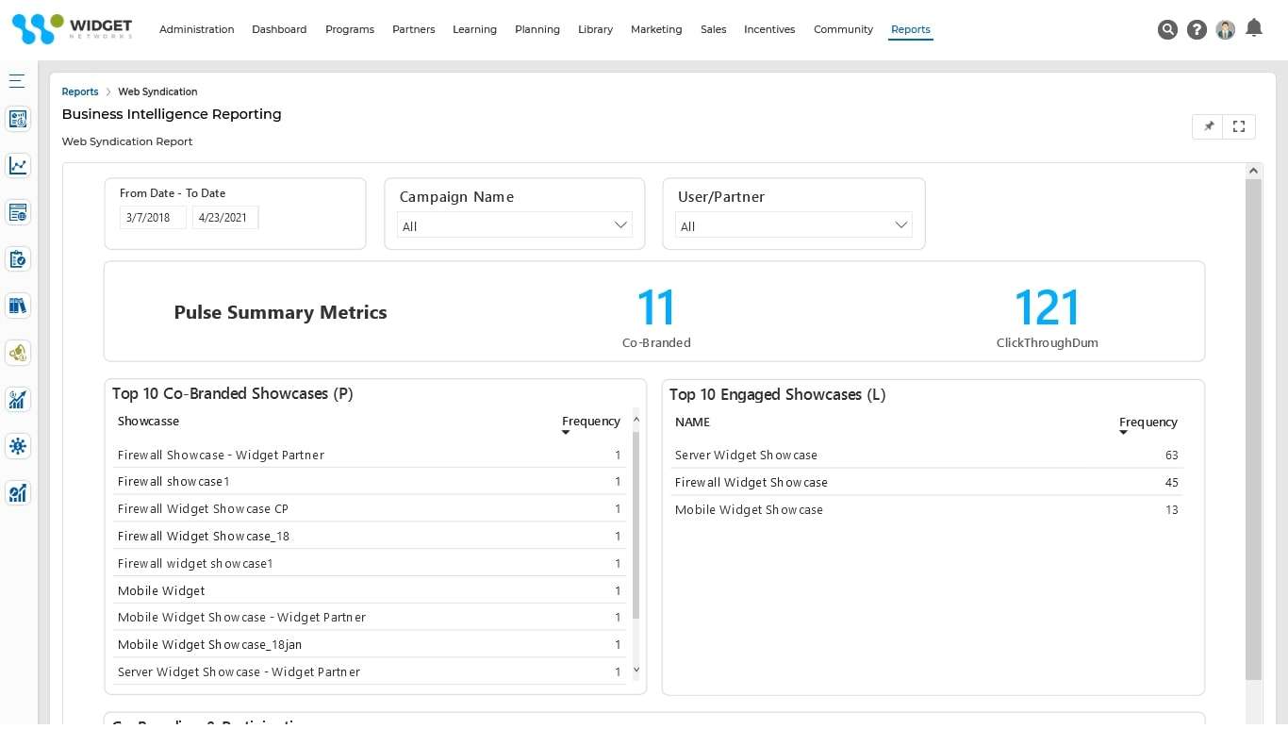Open the user profile avatar
Screen dimensions: 1288x729
1225,29
